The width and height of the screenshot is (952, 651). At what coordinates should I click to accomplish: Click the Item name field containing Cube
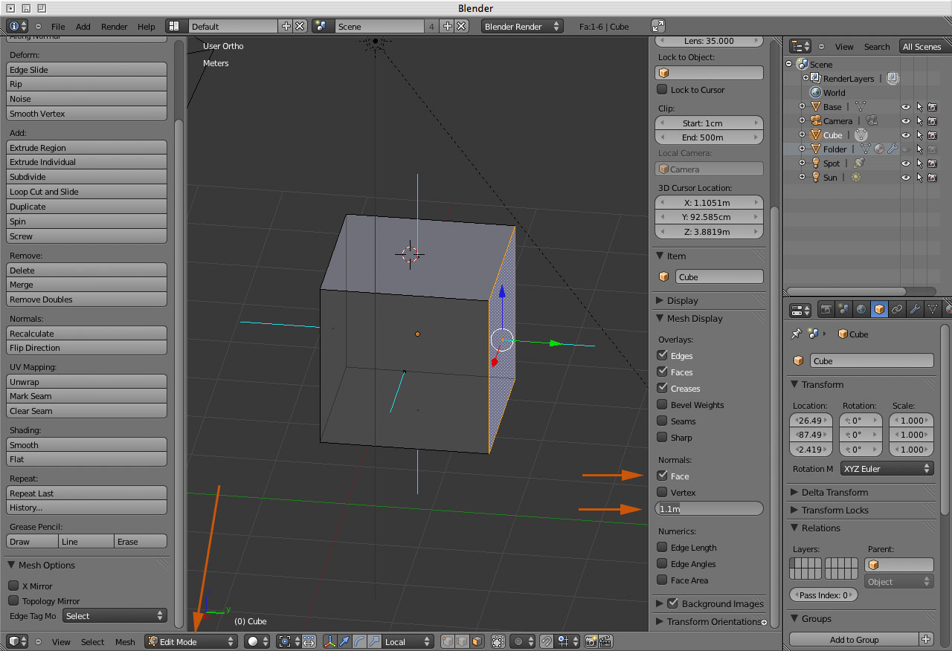[719, 276]
